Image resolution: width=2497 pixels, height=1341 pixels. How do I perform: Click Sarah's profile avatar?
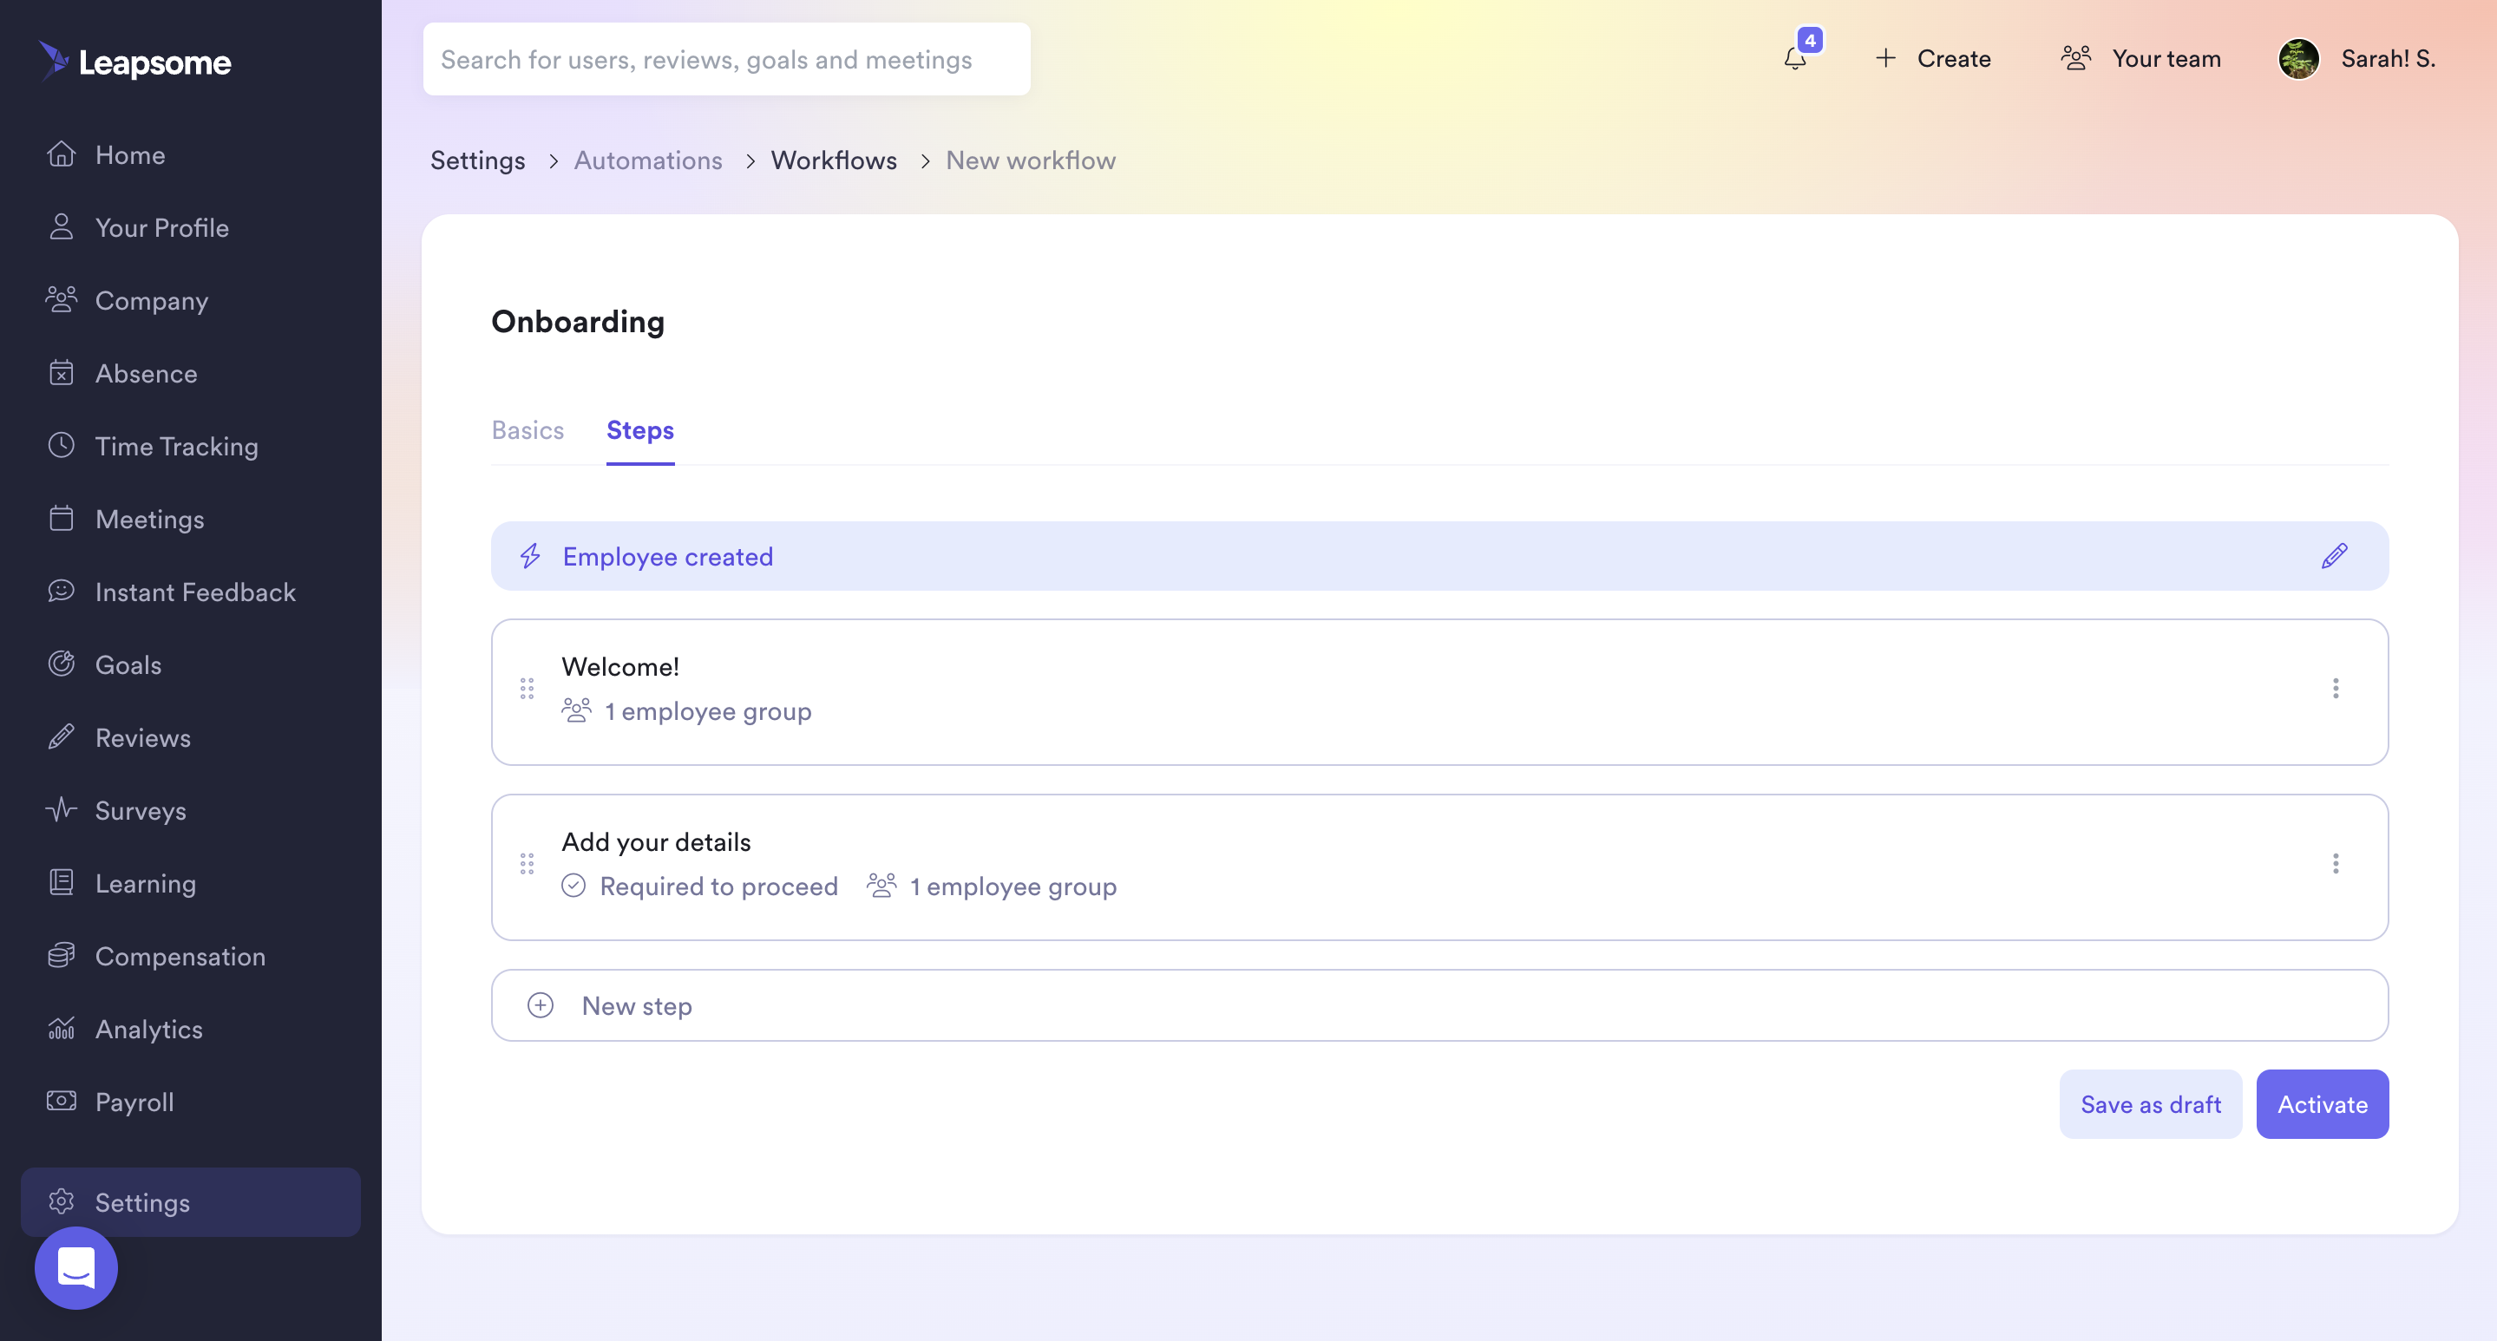pyautogui.click(x=2299, y=58)
